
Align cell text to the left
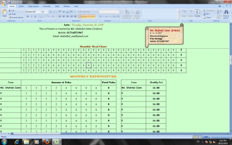tap(60, 16)
